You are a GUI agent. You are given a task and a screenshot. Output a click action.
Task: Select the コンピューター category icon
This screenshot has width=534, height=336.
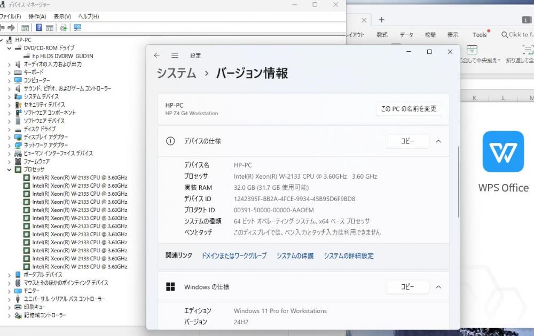18,80
